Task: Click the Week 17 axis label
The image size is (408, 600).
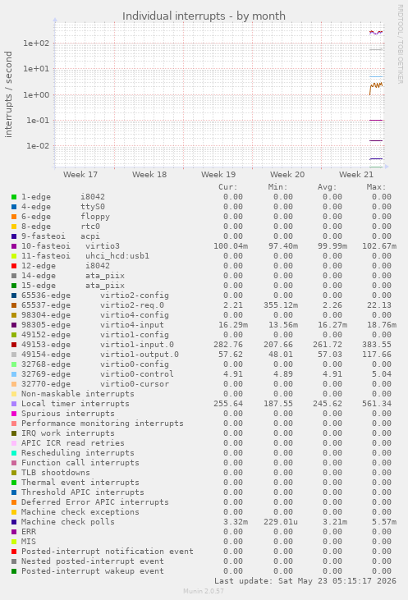Action: [x=80, y=175]
